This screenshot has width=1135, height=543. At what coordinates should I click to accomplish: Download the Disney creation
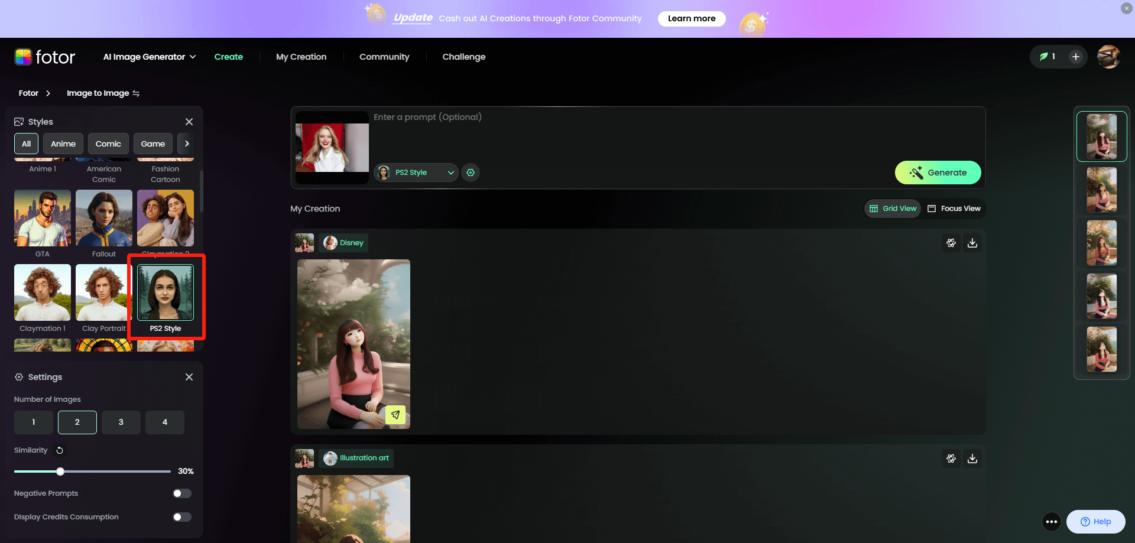972,243
